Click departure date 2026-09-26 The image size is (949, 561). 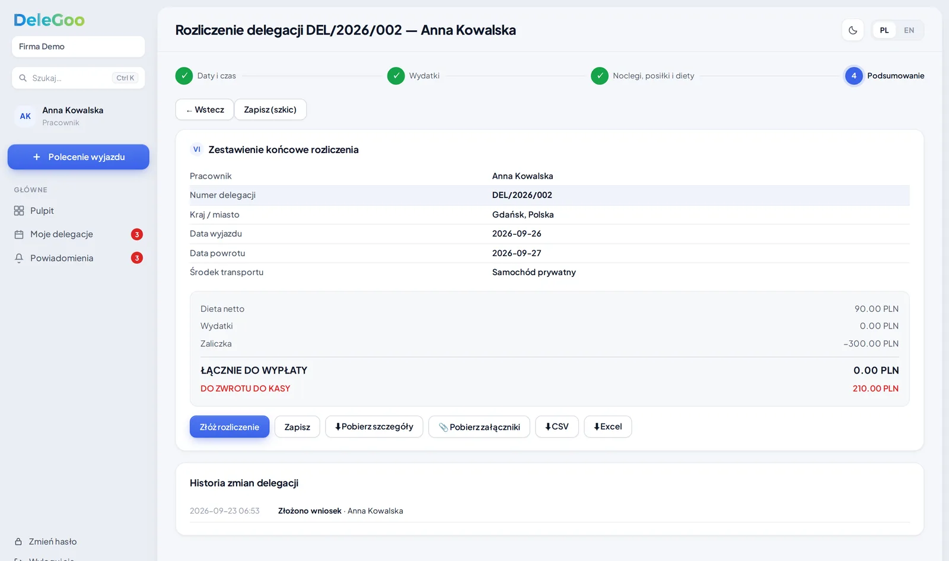(517, 234)
